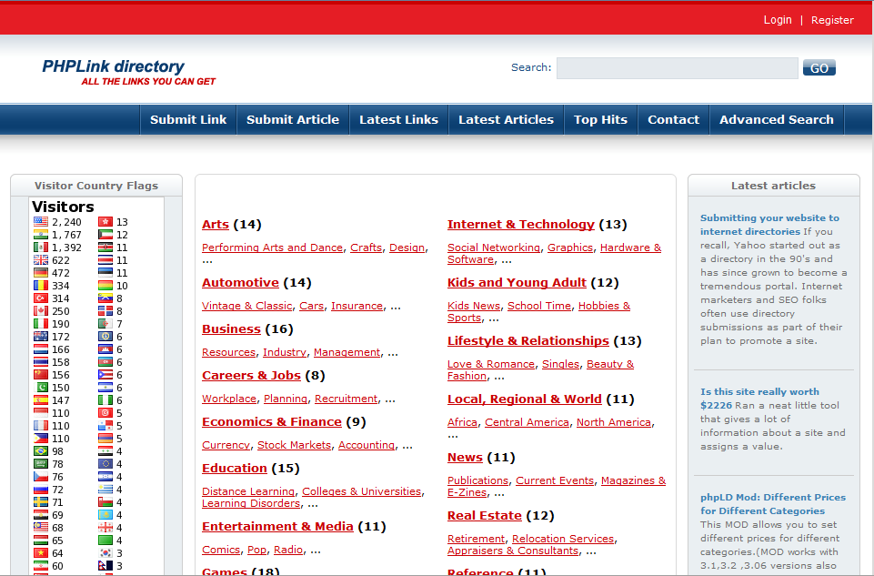Click inside the Search text field

[x=677, y=68]
